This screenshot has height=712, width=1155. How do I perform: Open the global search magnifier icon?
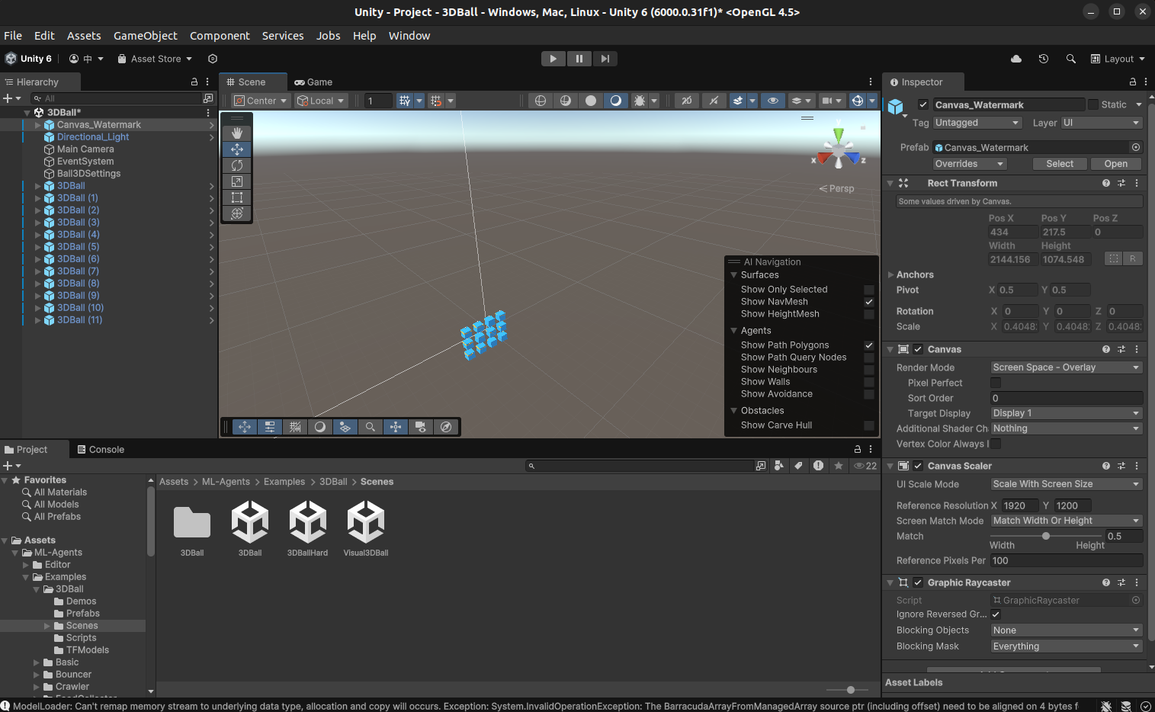pyautogui.click(x=1071, y=59)
